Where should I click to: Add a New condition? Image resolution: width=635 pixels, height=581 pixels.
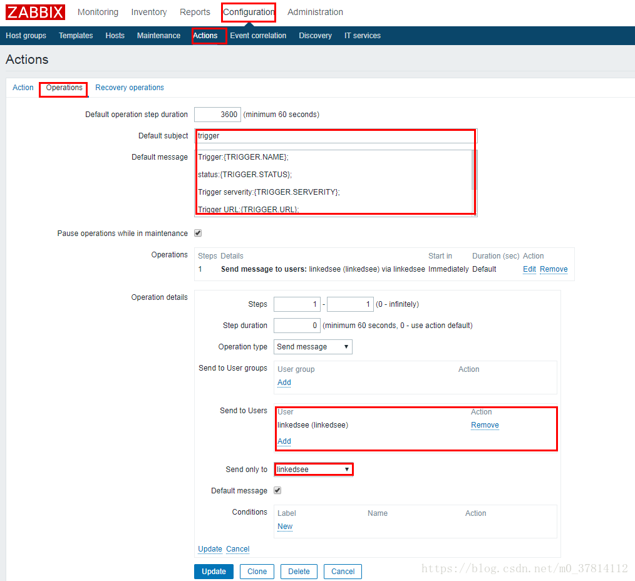click(285, 527)
